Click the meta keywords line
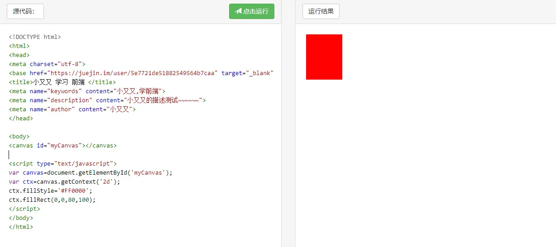 click(87, 91)
